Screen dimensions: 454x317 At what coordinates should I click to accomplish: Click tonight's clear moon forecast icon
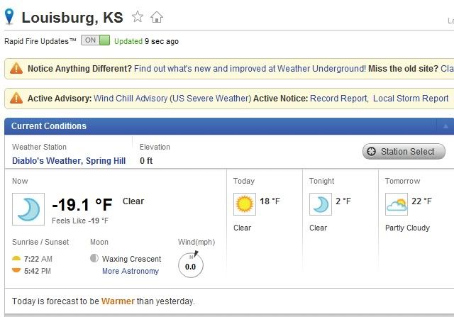pos(321,204)
